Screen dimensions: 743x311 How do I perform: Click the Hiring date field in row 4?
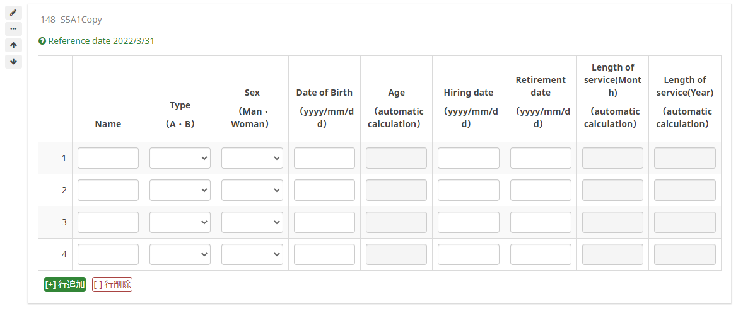click(x=468, y=254)
